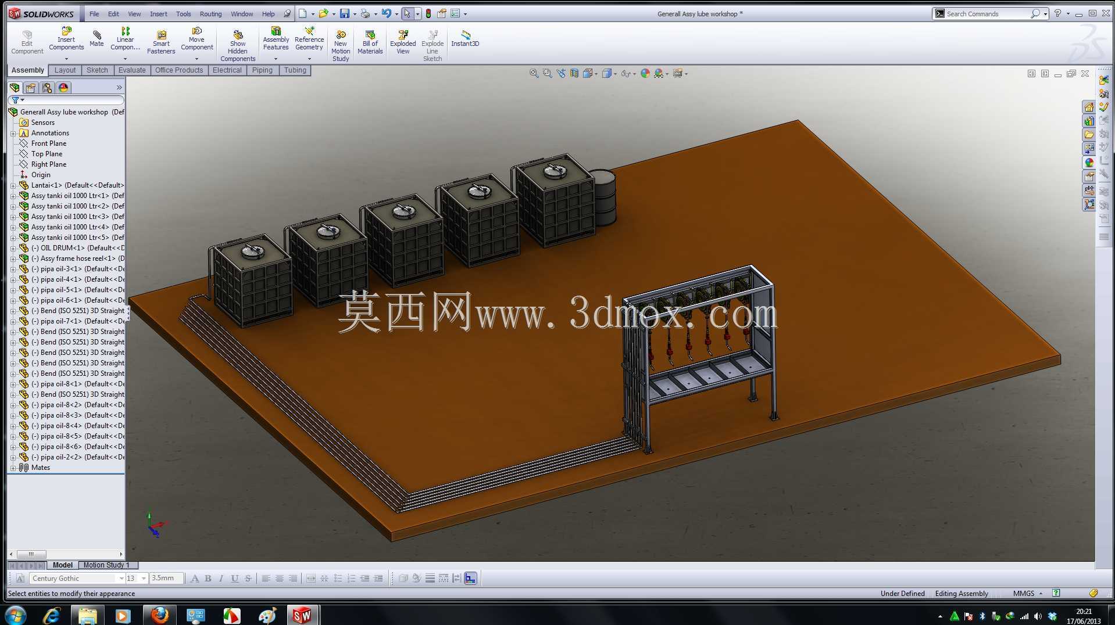Open File Explorer icon in task pane

pos(1088,135)
